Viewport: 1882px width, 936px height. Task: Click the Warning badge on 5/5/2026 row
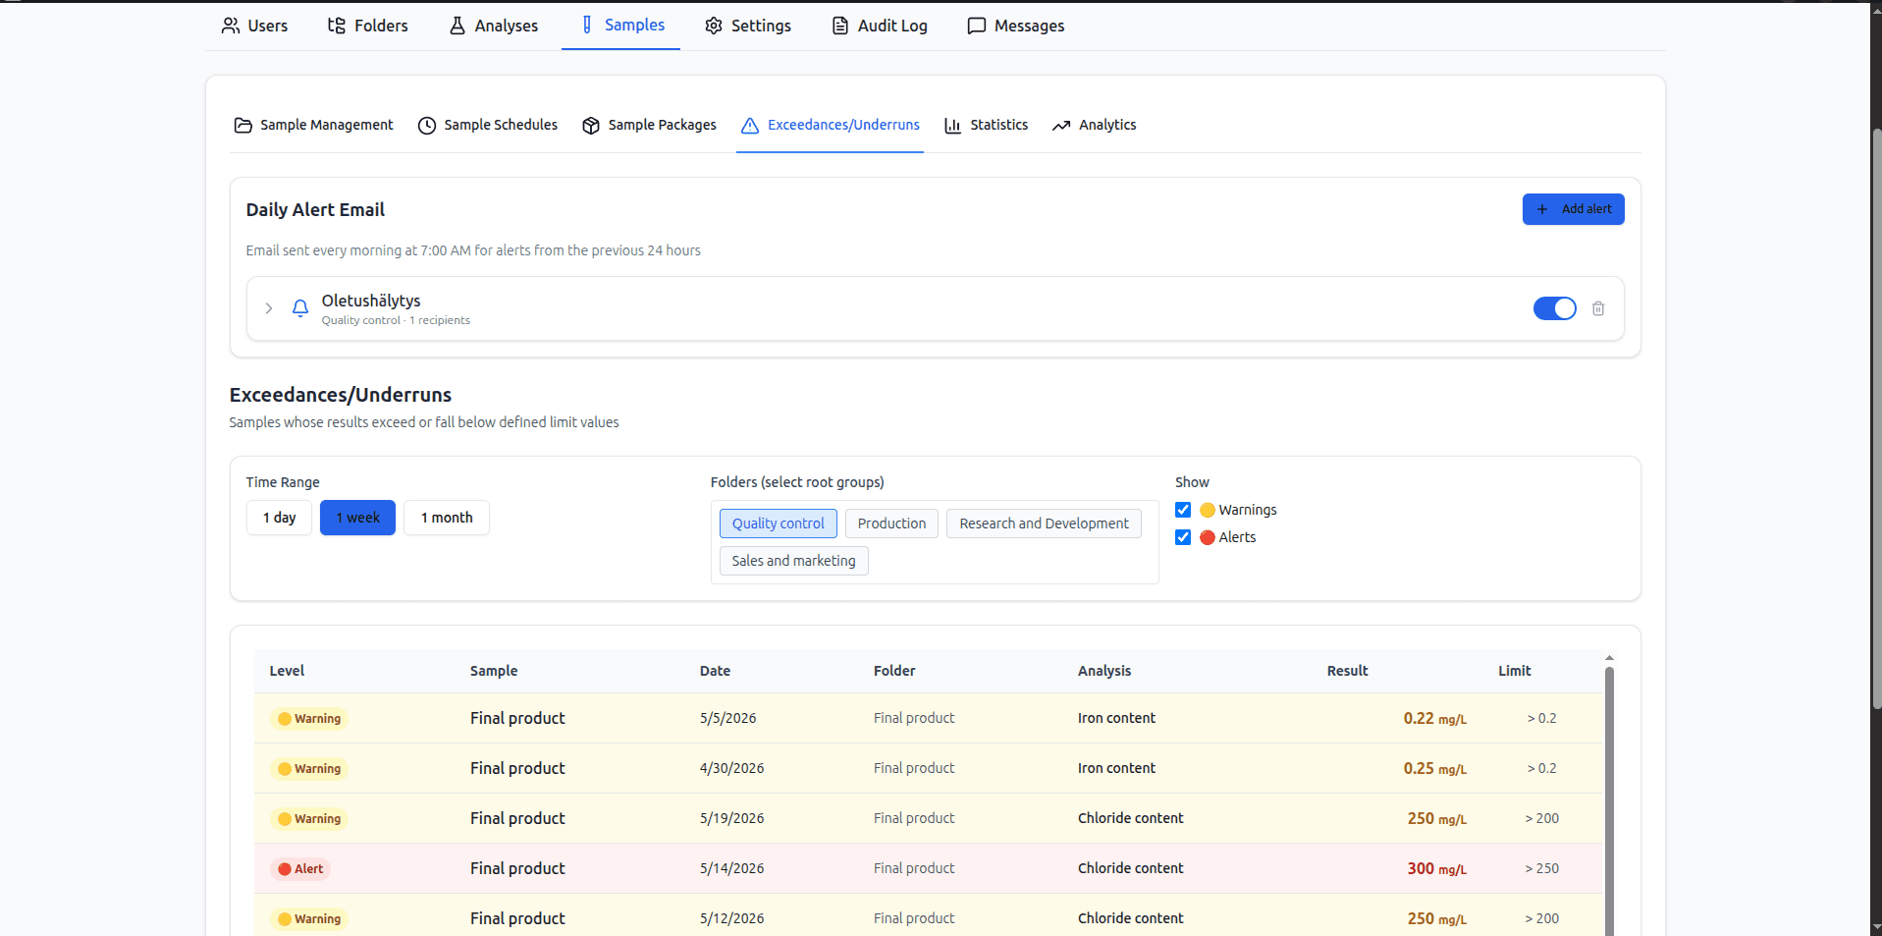click(x=309, y=719)
